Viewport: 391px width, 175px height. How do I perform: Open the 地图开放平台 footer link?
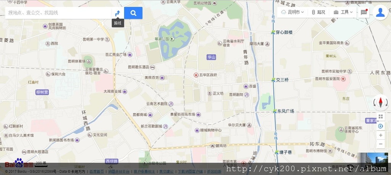coord(119,172)
